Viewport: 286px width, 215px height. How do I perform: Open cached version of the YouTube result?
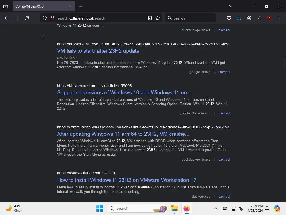224,196
